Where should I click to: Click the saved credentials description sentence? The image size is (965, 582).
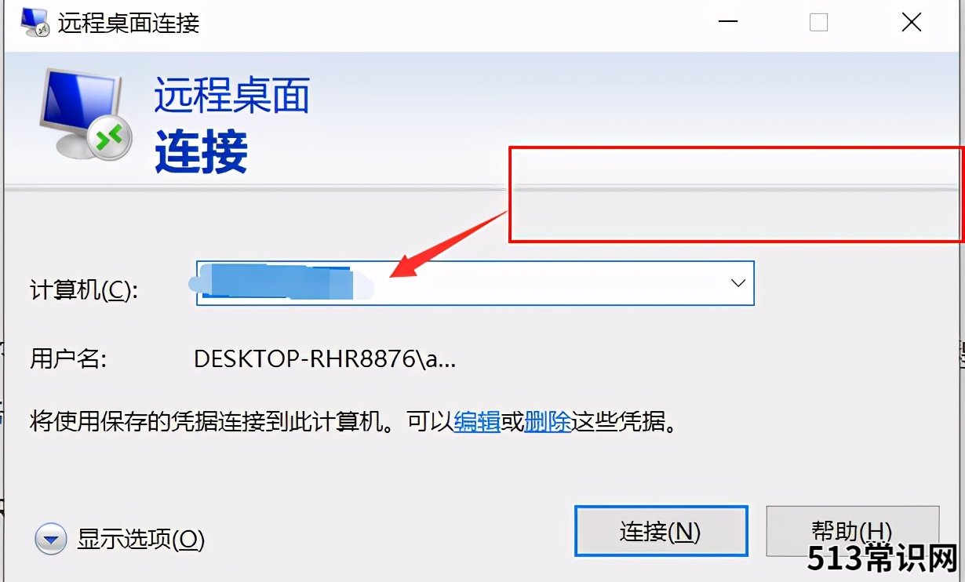click(353, 423)
